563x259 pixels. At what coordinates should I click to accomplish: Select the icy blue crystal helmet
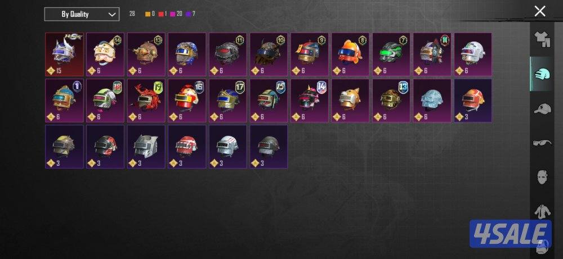pyautogui.click(x=432, y=101)
